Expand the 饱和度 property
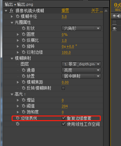This screenshot has width=121, height=146. click(x=18, y=112)
